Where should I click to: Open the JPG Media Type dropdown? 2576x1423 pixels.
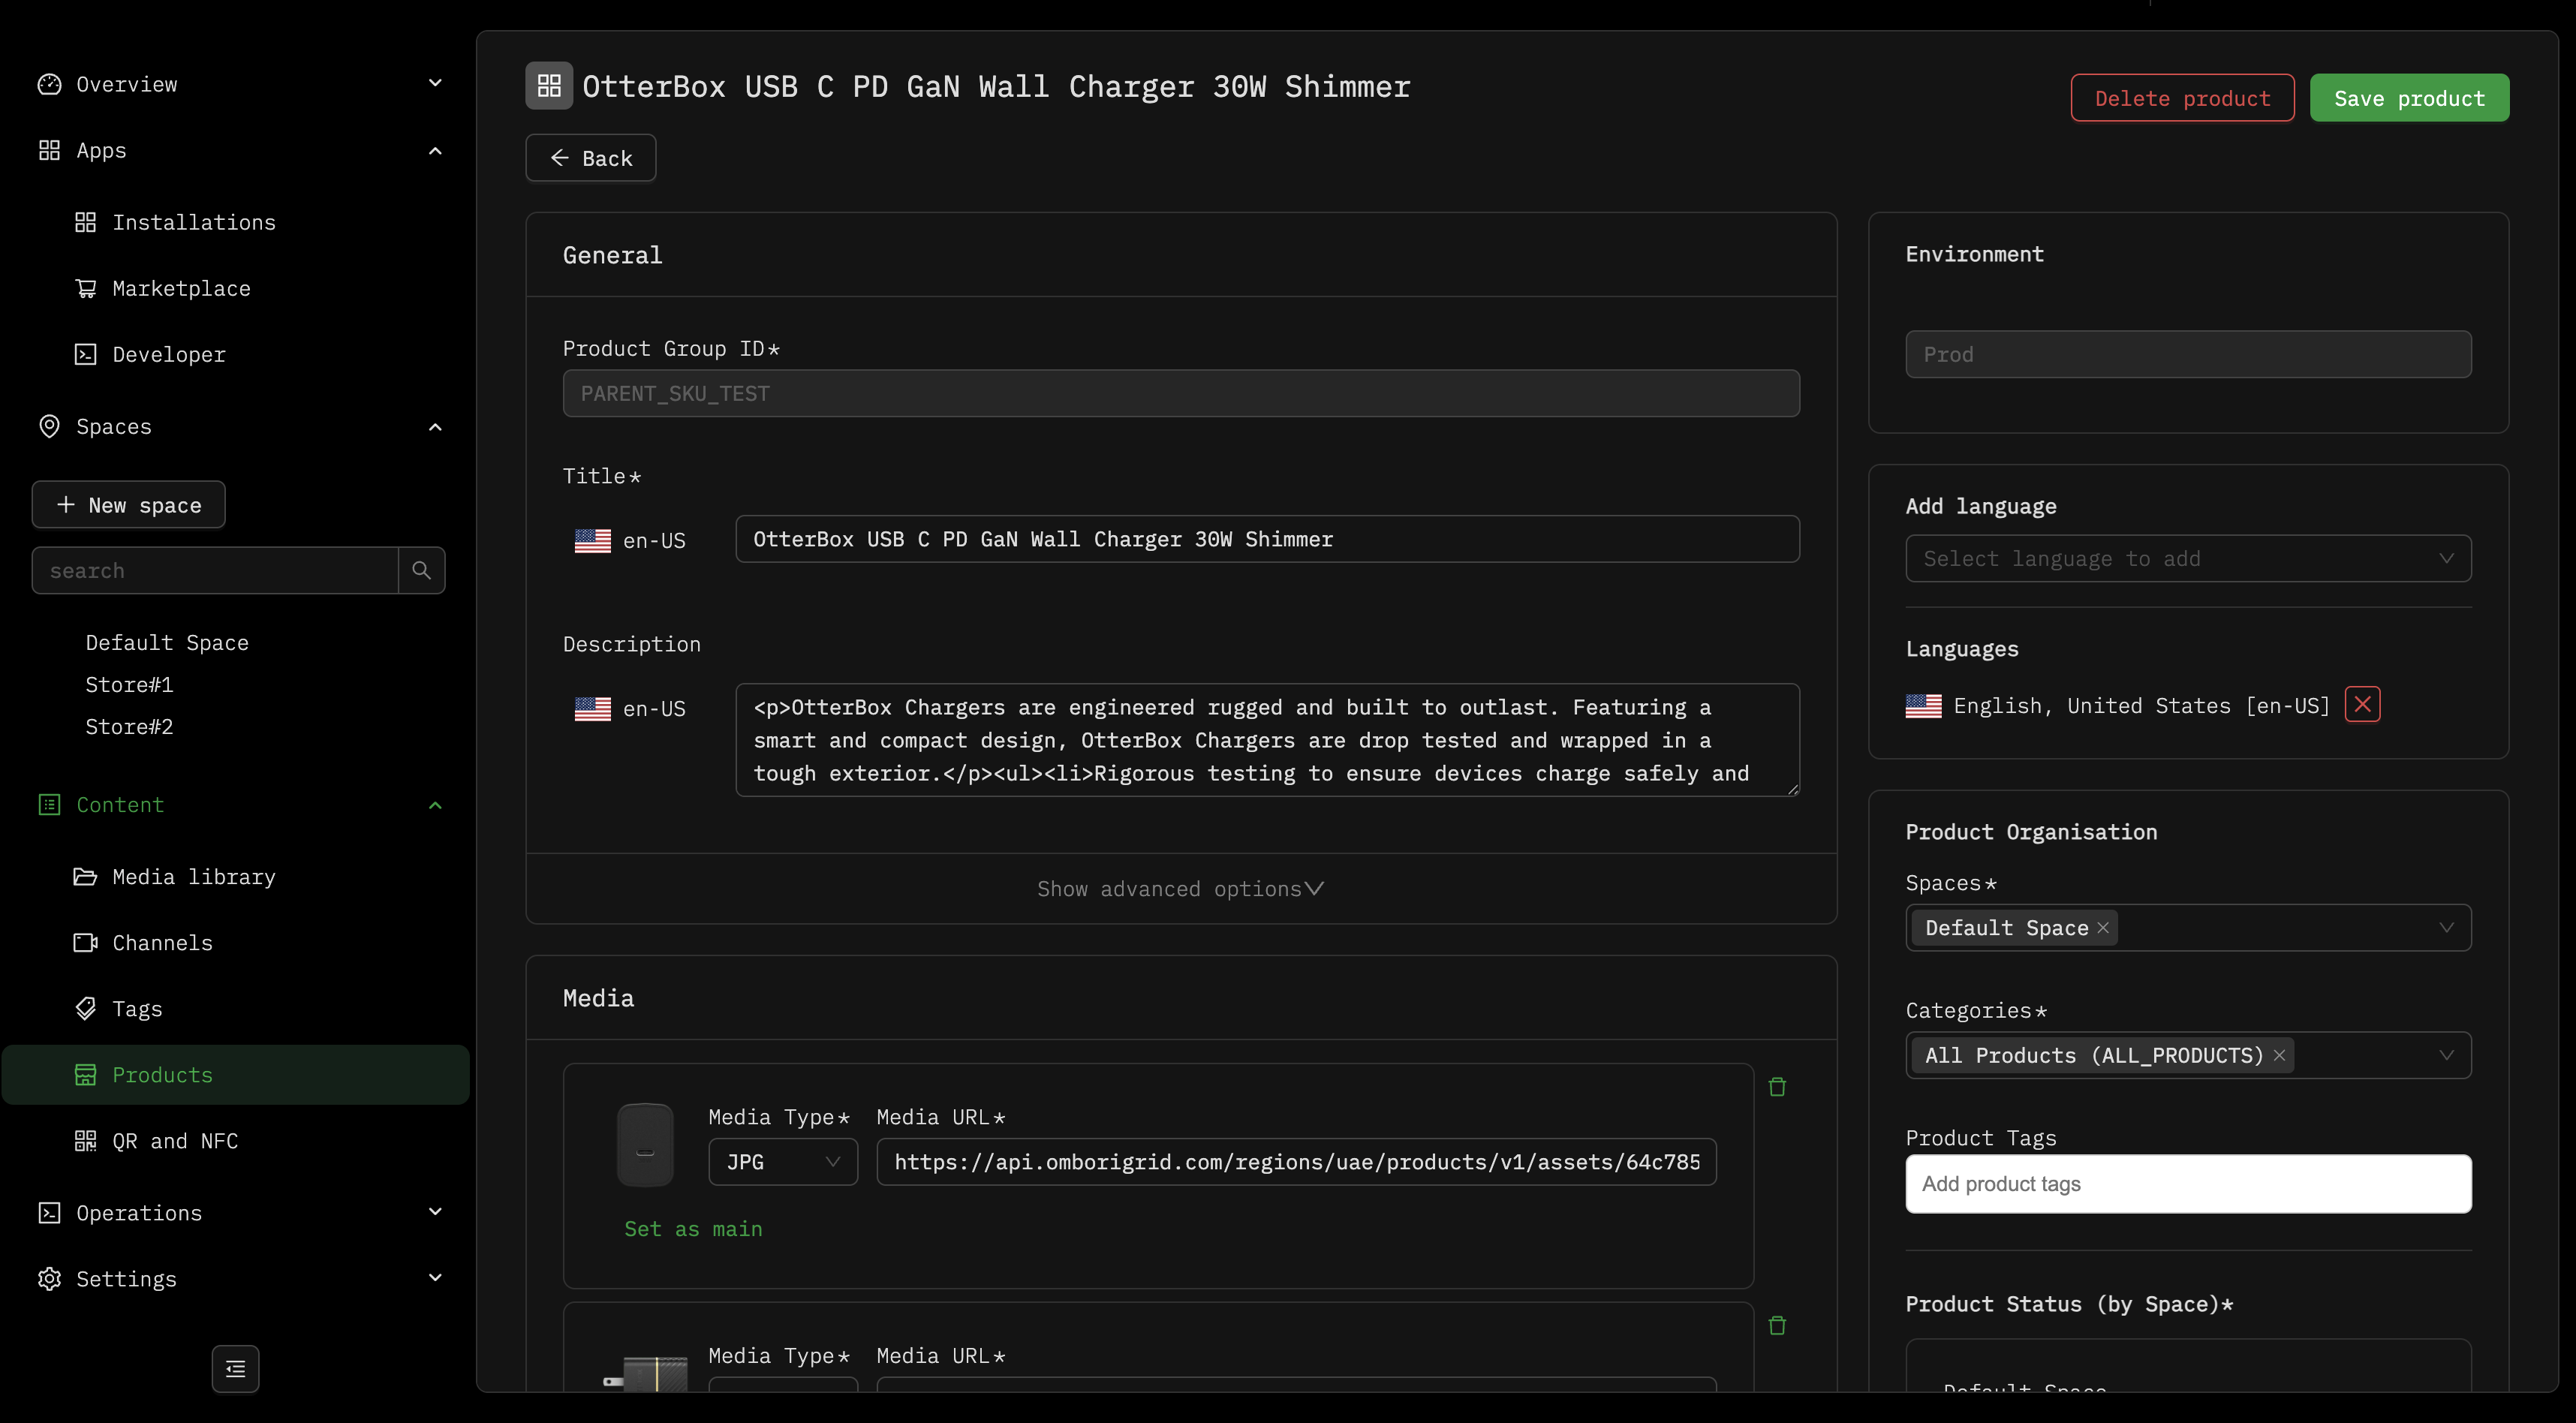click(783, 1162)
